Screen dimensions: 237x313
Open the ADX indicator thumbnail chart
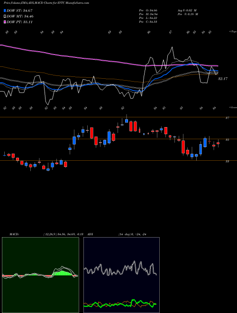tap(121, 275)
